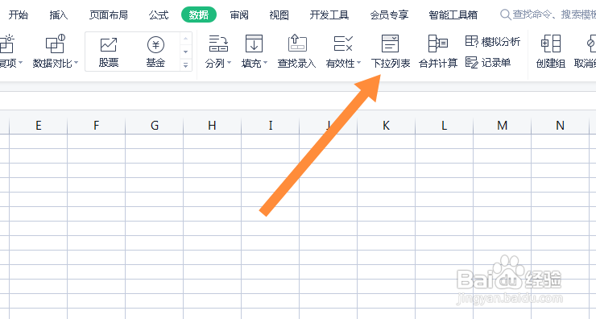Viewport: 596px width, 319px height.
Task: Expand the 有效性 dropdown arrow
Action: click(x=358, y=63)
